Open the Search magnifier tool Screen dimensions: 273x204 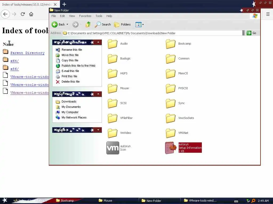tap(103, 24)
